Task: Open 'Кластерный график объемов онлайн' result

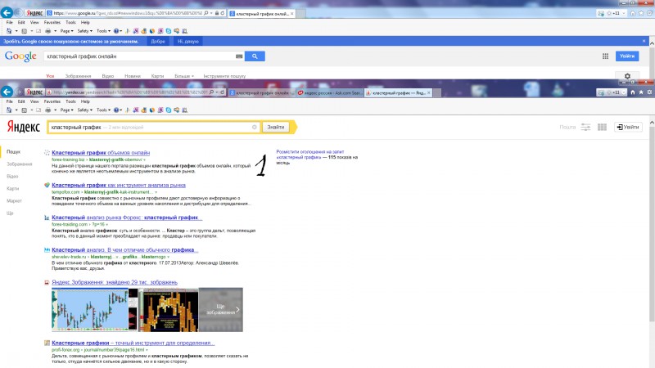Action: [101, 153]
